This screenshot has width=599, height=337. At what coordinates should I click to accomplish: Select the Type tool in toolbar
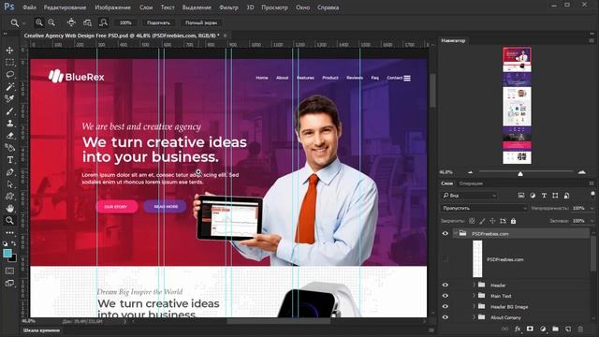(10, 160)
